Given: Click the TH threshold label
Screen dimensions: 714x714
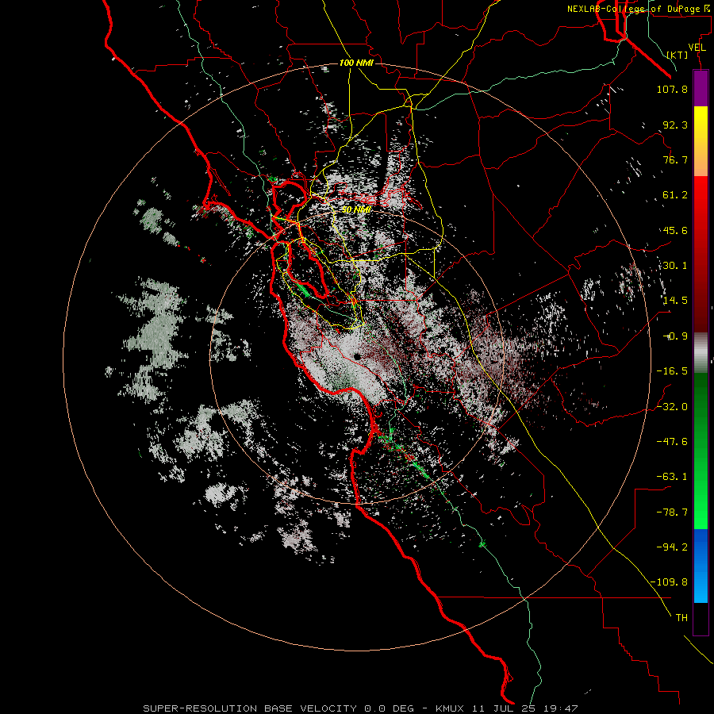Looking at the screenshot, I should click(681, 618).
